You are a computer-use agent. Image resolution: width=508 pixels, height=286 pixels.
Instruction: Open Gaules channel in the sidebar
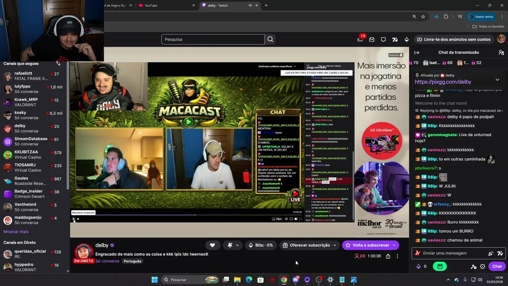point(34,181)
